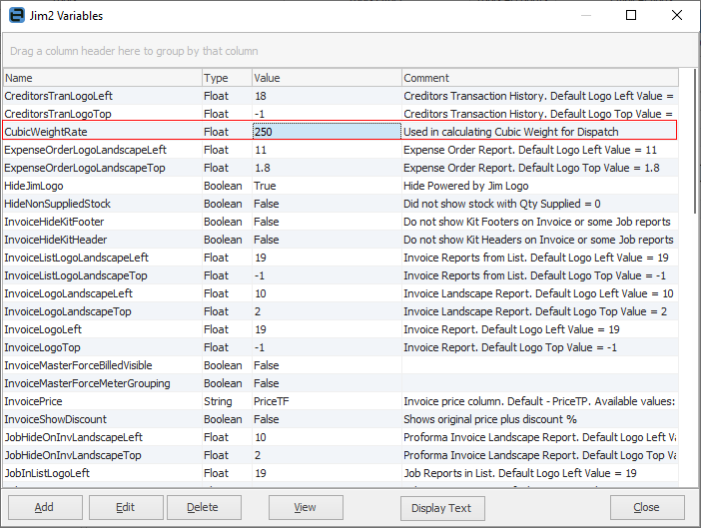
Task: Select the CubicWeightRate value cell 250
Action: click(327, 132)
